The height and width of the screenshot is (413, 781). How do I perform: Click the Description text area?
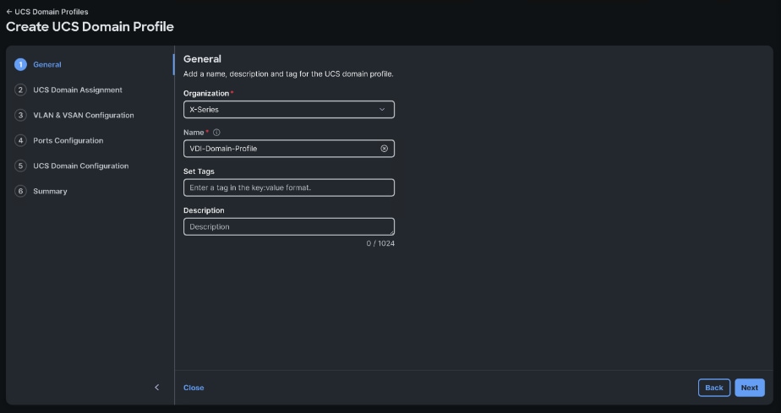point(289,227)
